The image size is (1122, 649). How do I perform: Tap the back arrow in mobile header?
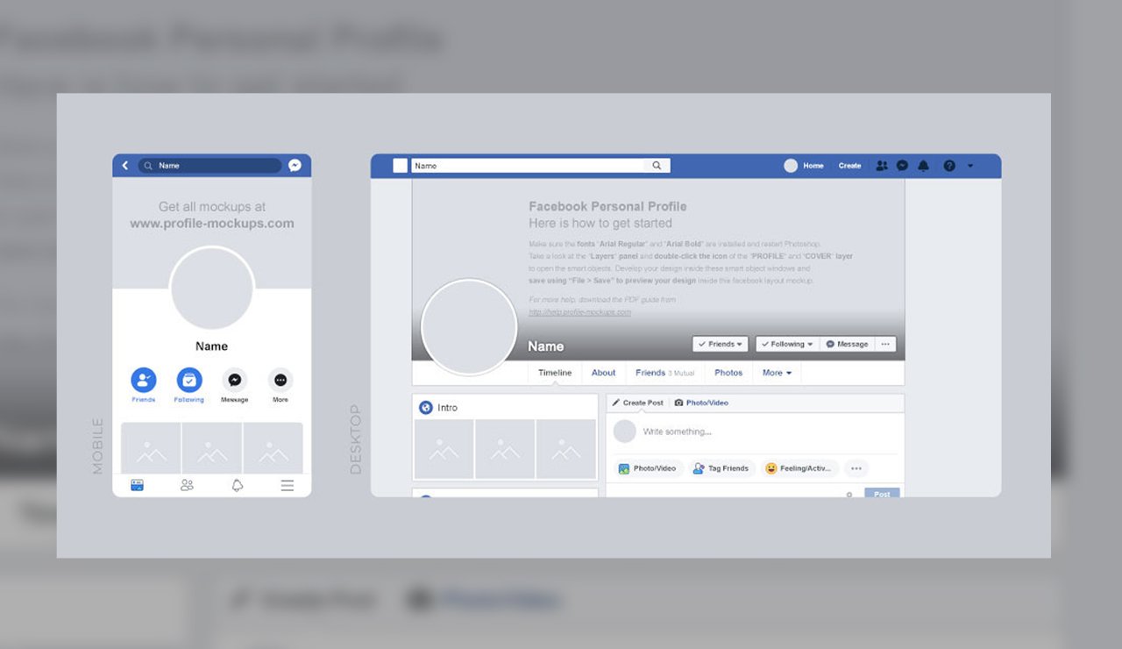[125, 166]
